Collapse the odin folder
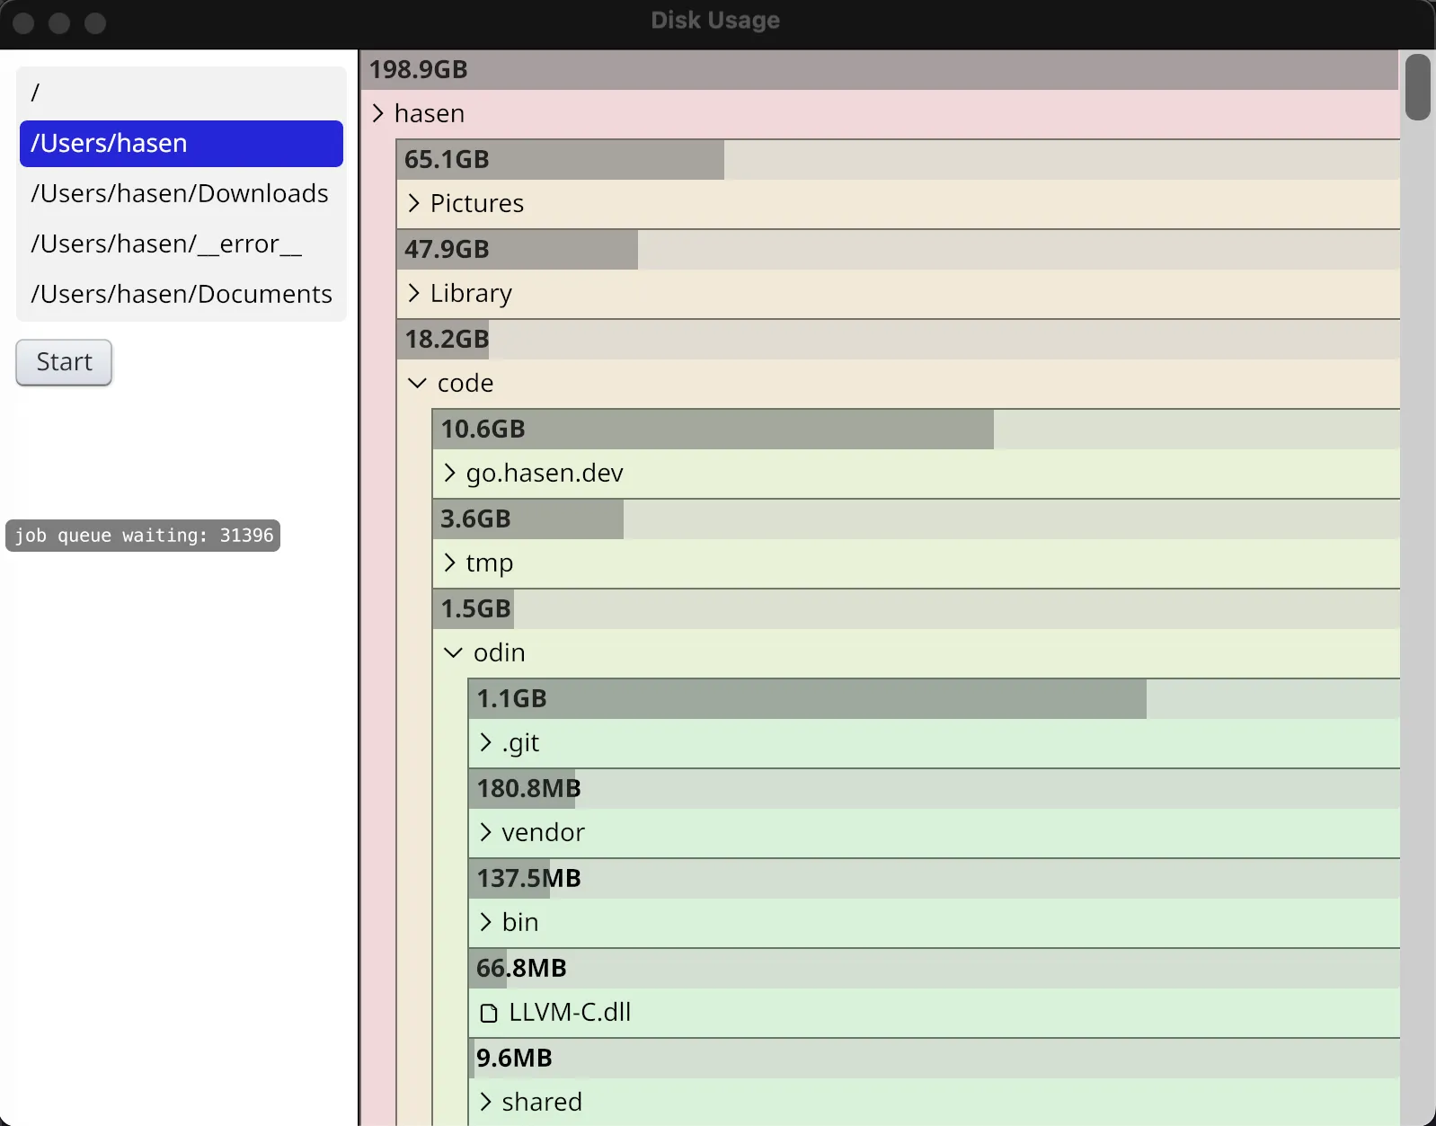 (x=453, y=652)
